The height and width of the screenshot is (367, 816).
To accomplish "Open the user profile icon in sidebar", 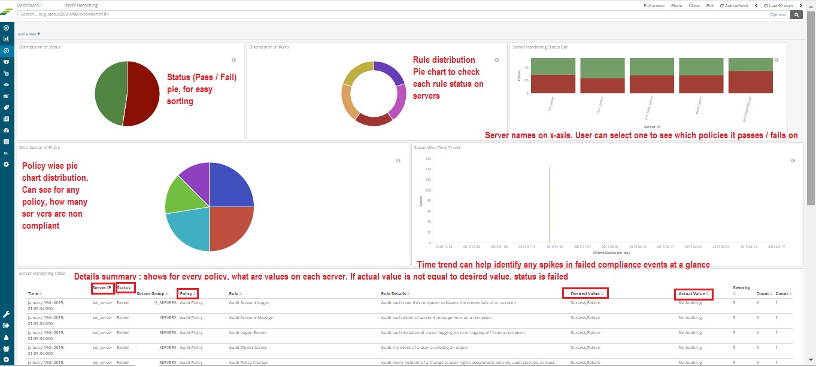I will tap(6, 337).
